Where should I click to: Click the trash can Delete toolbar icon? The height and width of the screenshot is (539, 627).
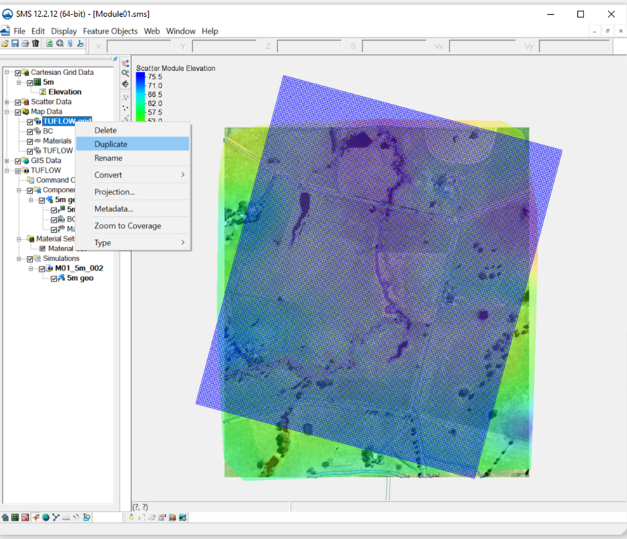click(35, 44)
